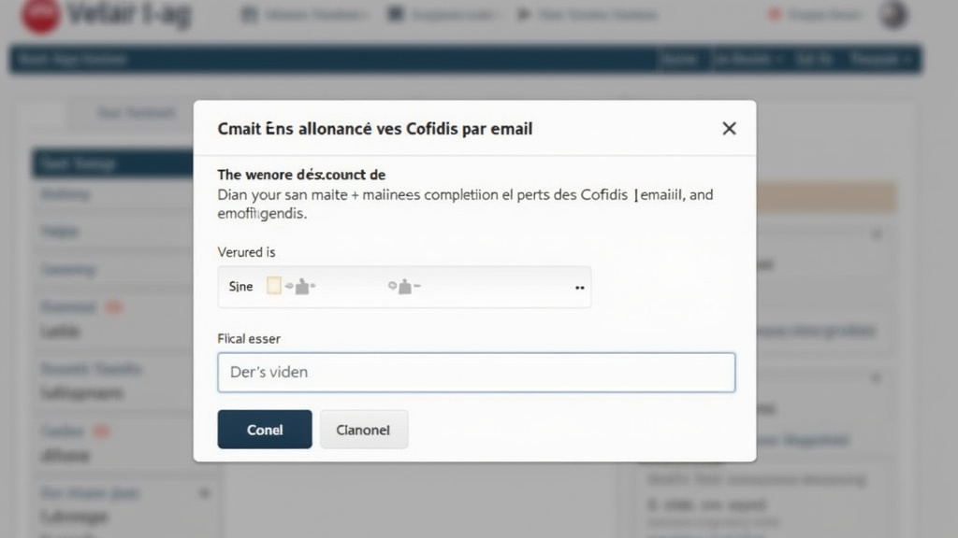Image resolution: width=958 pixels, height=538 pixels.
Task: Click the Conel button in the dialog
Action: pos(264,429)
